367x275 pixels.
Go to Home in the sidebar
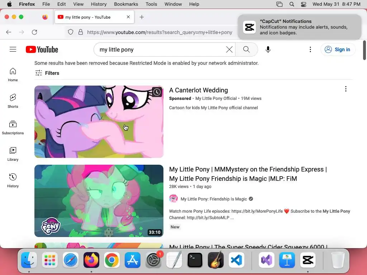(13, 74)
